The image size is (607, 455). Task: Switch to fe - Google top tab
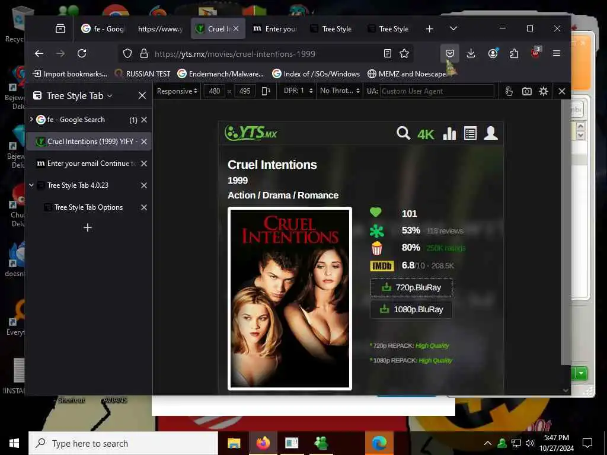coord(103,28)
